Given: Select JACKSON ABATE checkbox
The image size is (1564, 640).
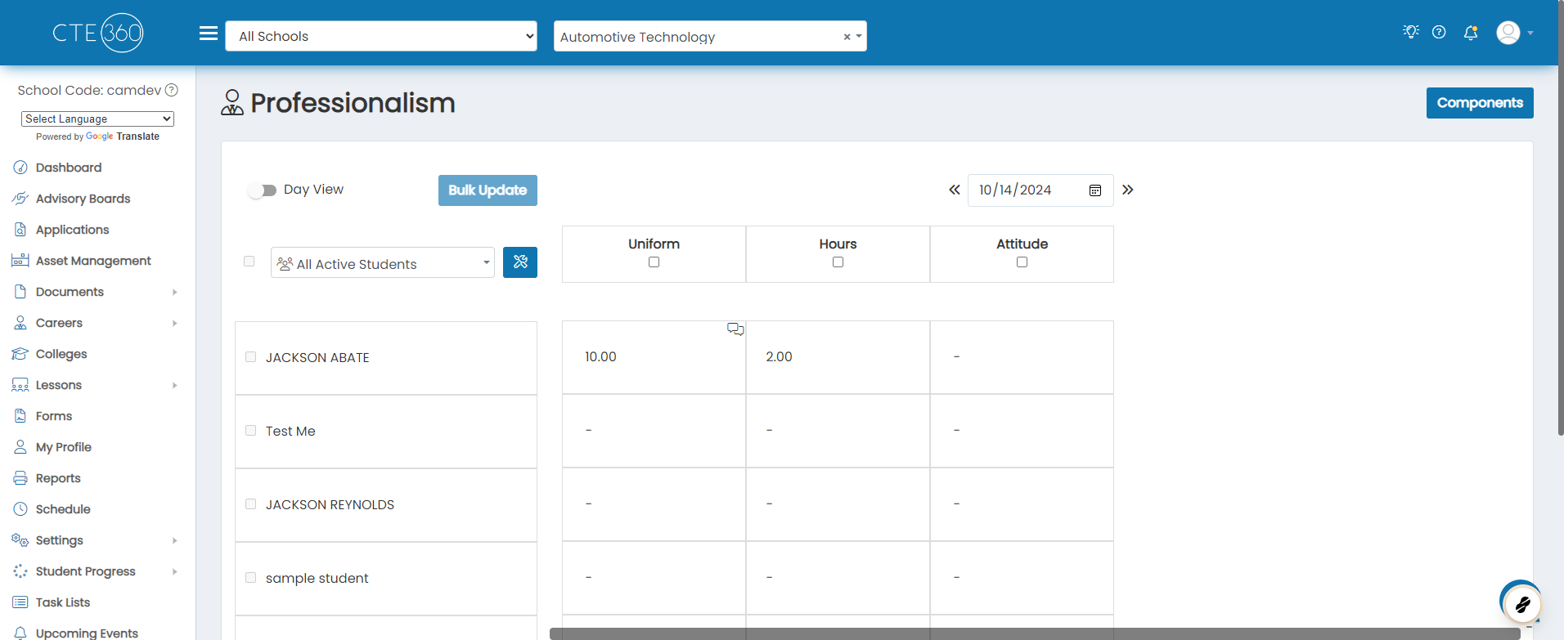Looking at the screenshot, I should point(251,357).
